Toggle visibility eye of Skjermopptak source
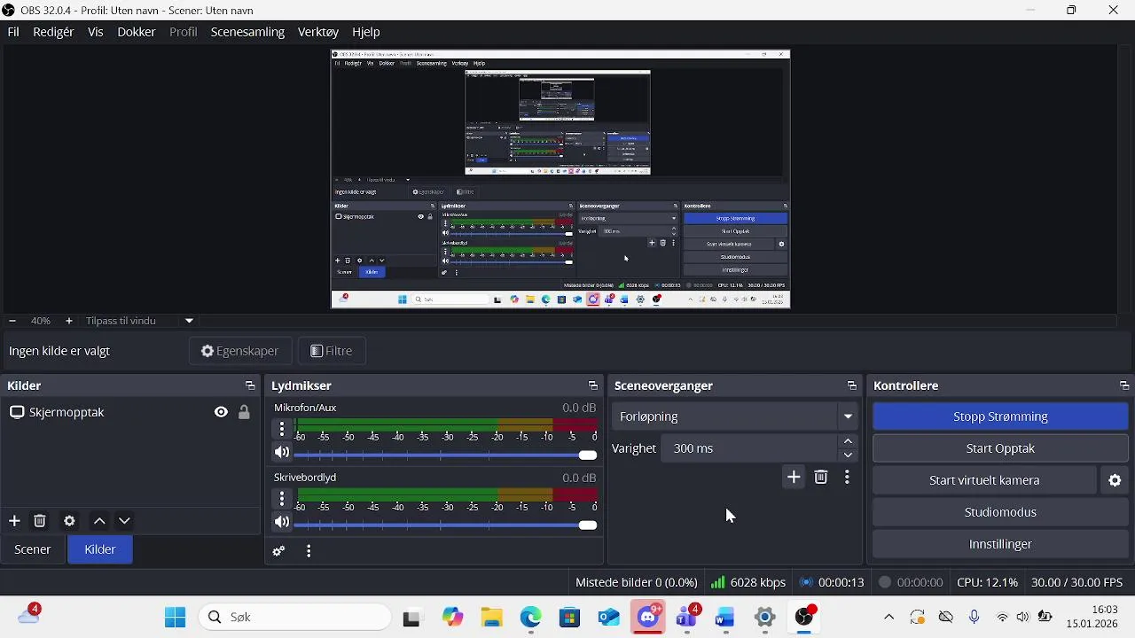 (x=221, y=412)
